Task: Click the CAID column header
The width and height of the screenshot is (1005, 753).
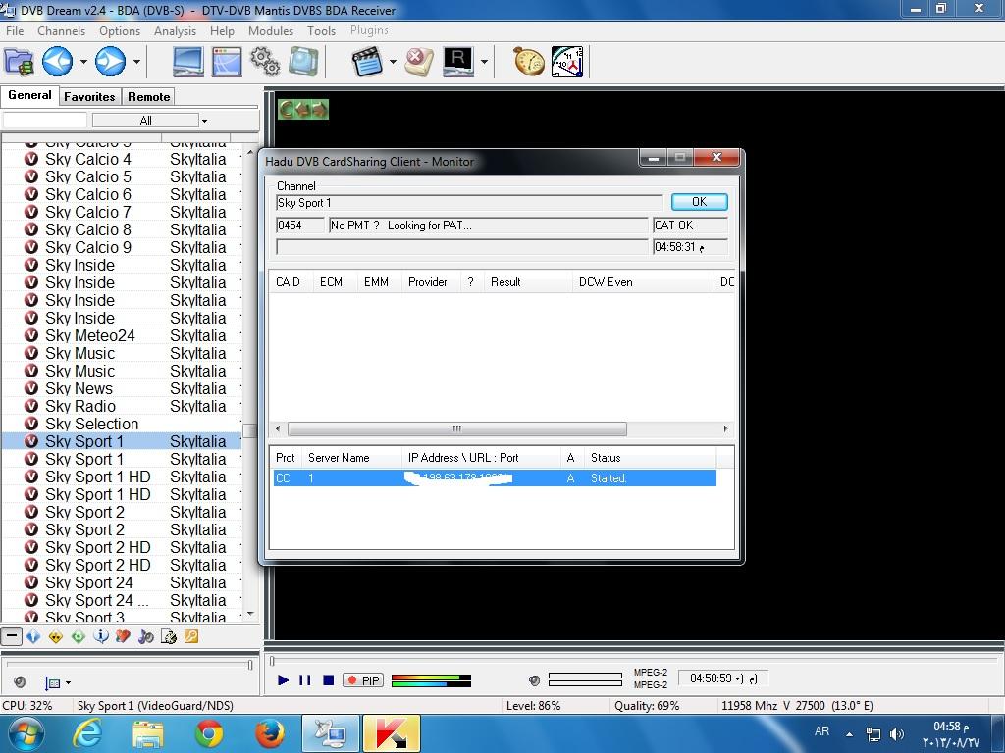Action: (x=291, y=281)
